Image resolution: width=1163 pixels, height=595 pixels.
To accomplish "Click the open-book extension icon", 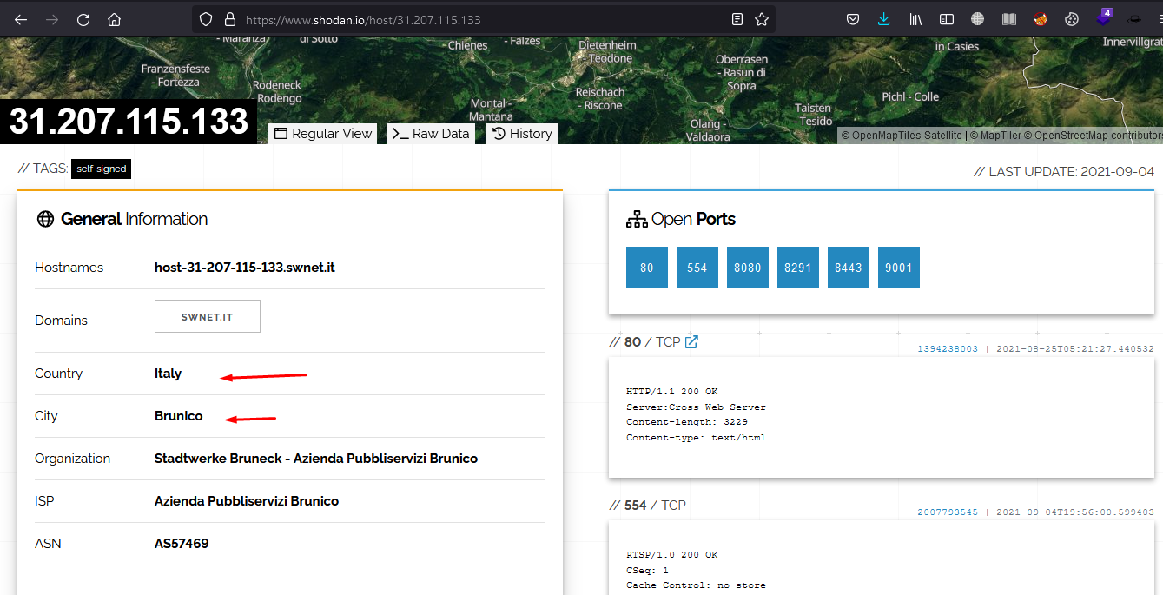I will pos(1009,19).
